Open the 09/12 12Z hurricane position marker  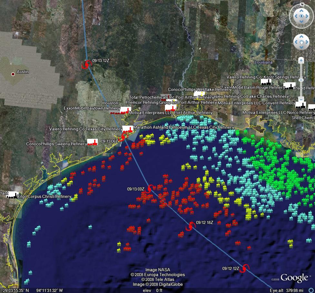pos(245,268)
